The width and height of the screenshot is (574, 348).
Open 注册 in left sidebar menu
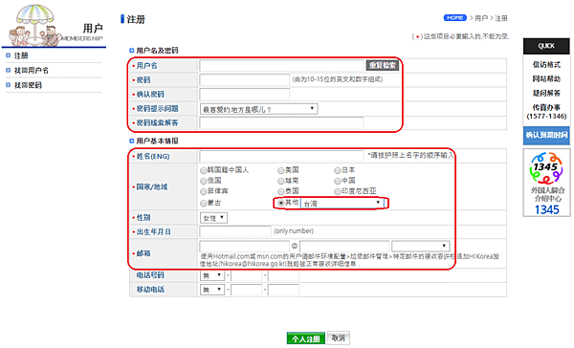pyautogui.click(x=21, y=55)
